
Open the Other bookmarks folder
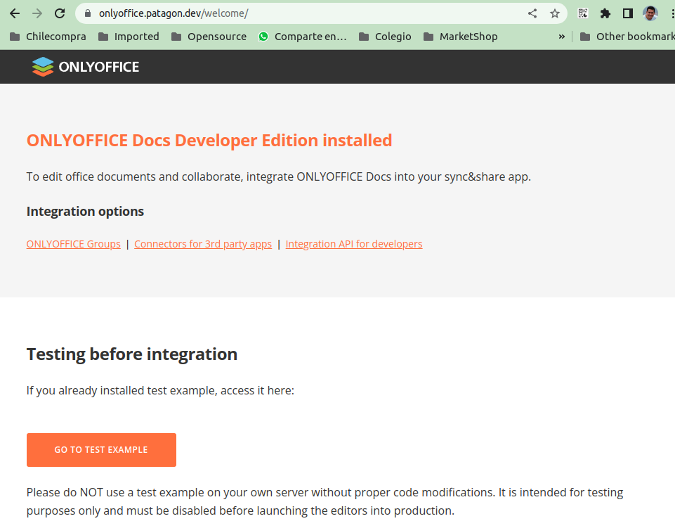coord(627,37)
